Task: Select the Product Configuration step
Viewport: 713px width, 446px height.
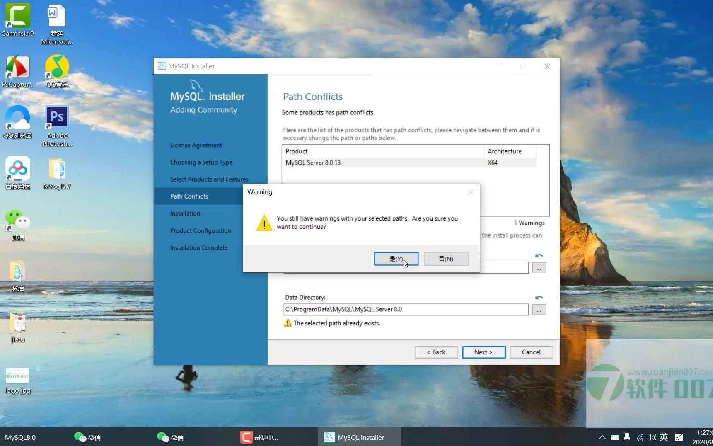Action: (x=201, y=230)
